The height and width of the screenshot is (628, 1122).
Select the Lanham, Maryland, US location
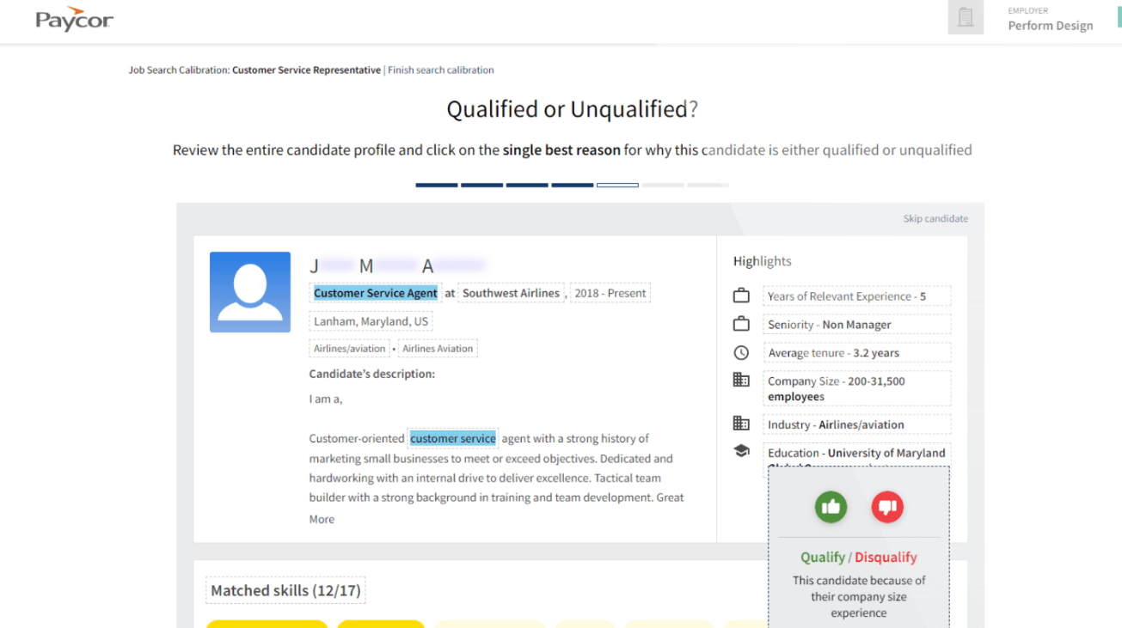(371, 321)
